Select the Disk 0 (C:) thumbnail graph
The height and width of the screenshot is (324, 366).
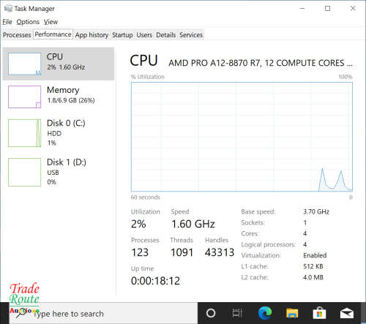point(24,133)
